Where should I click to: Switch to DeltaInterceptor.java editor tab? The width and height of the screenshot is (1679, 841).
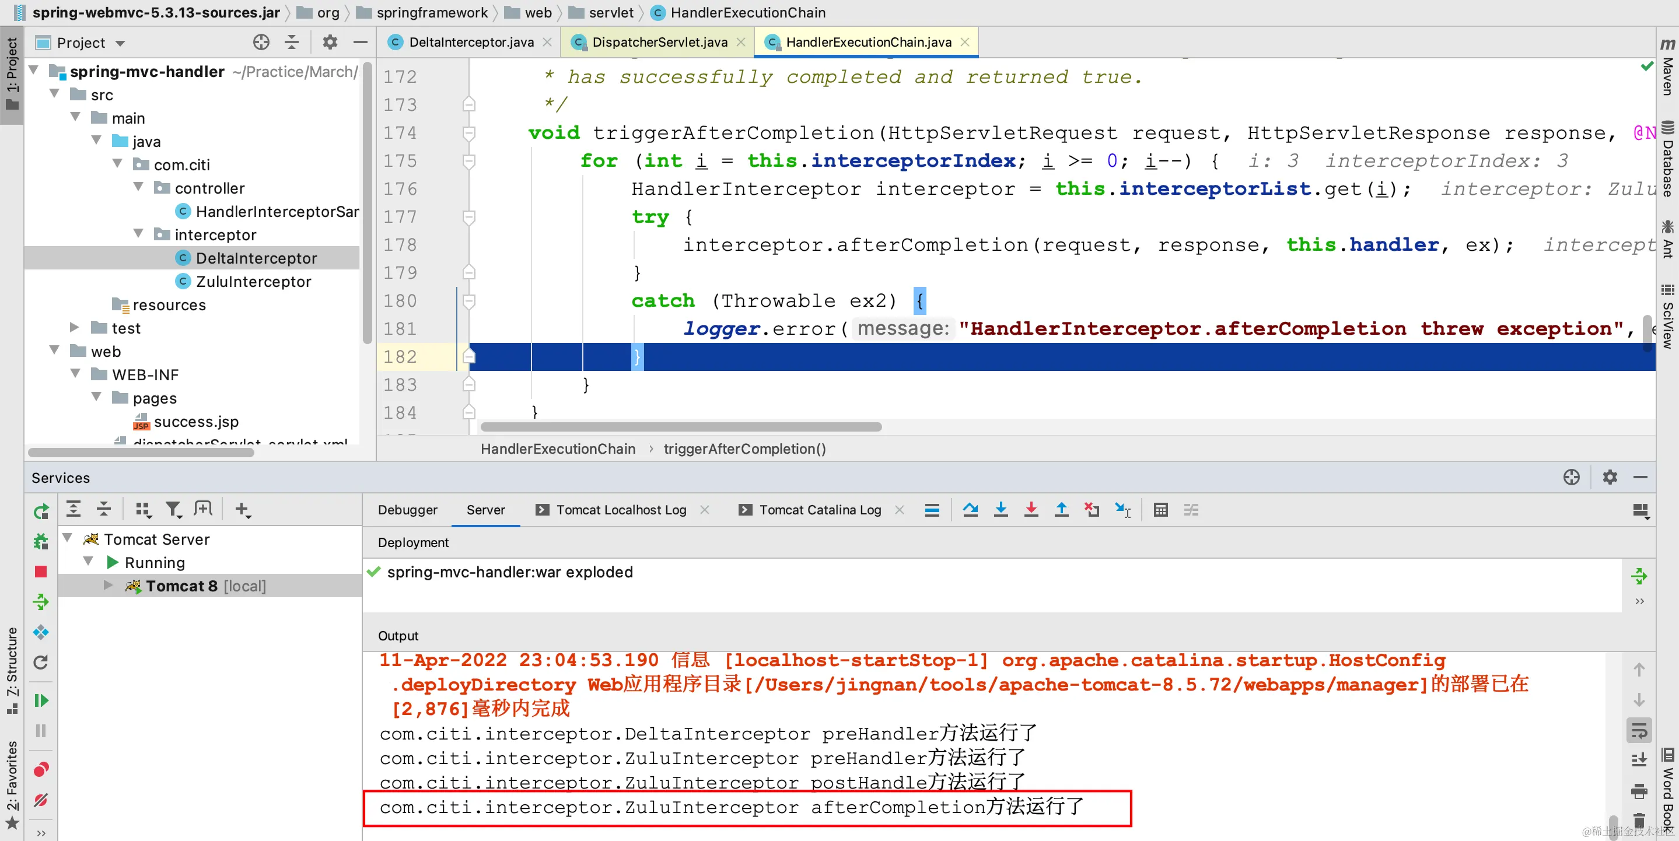click(471, 43)
